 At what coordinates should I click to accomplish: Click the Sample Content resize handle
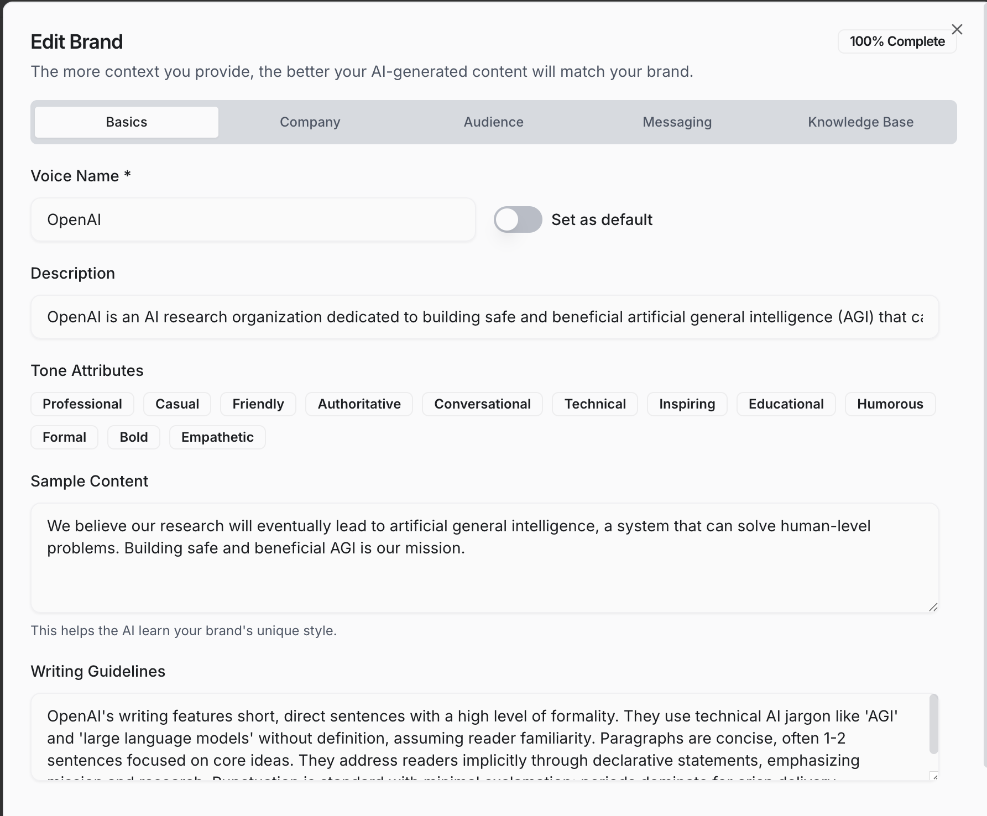coord(933,607)
